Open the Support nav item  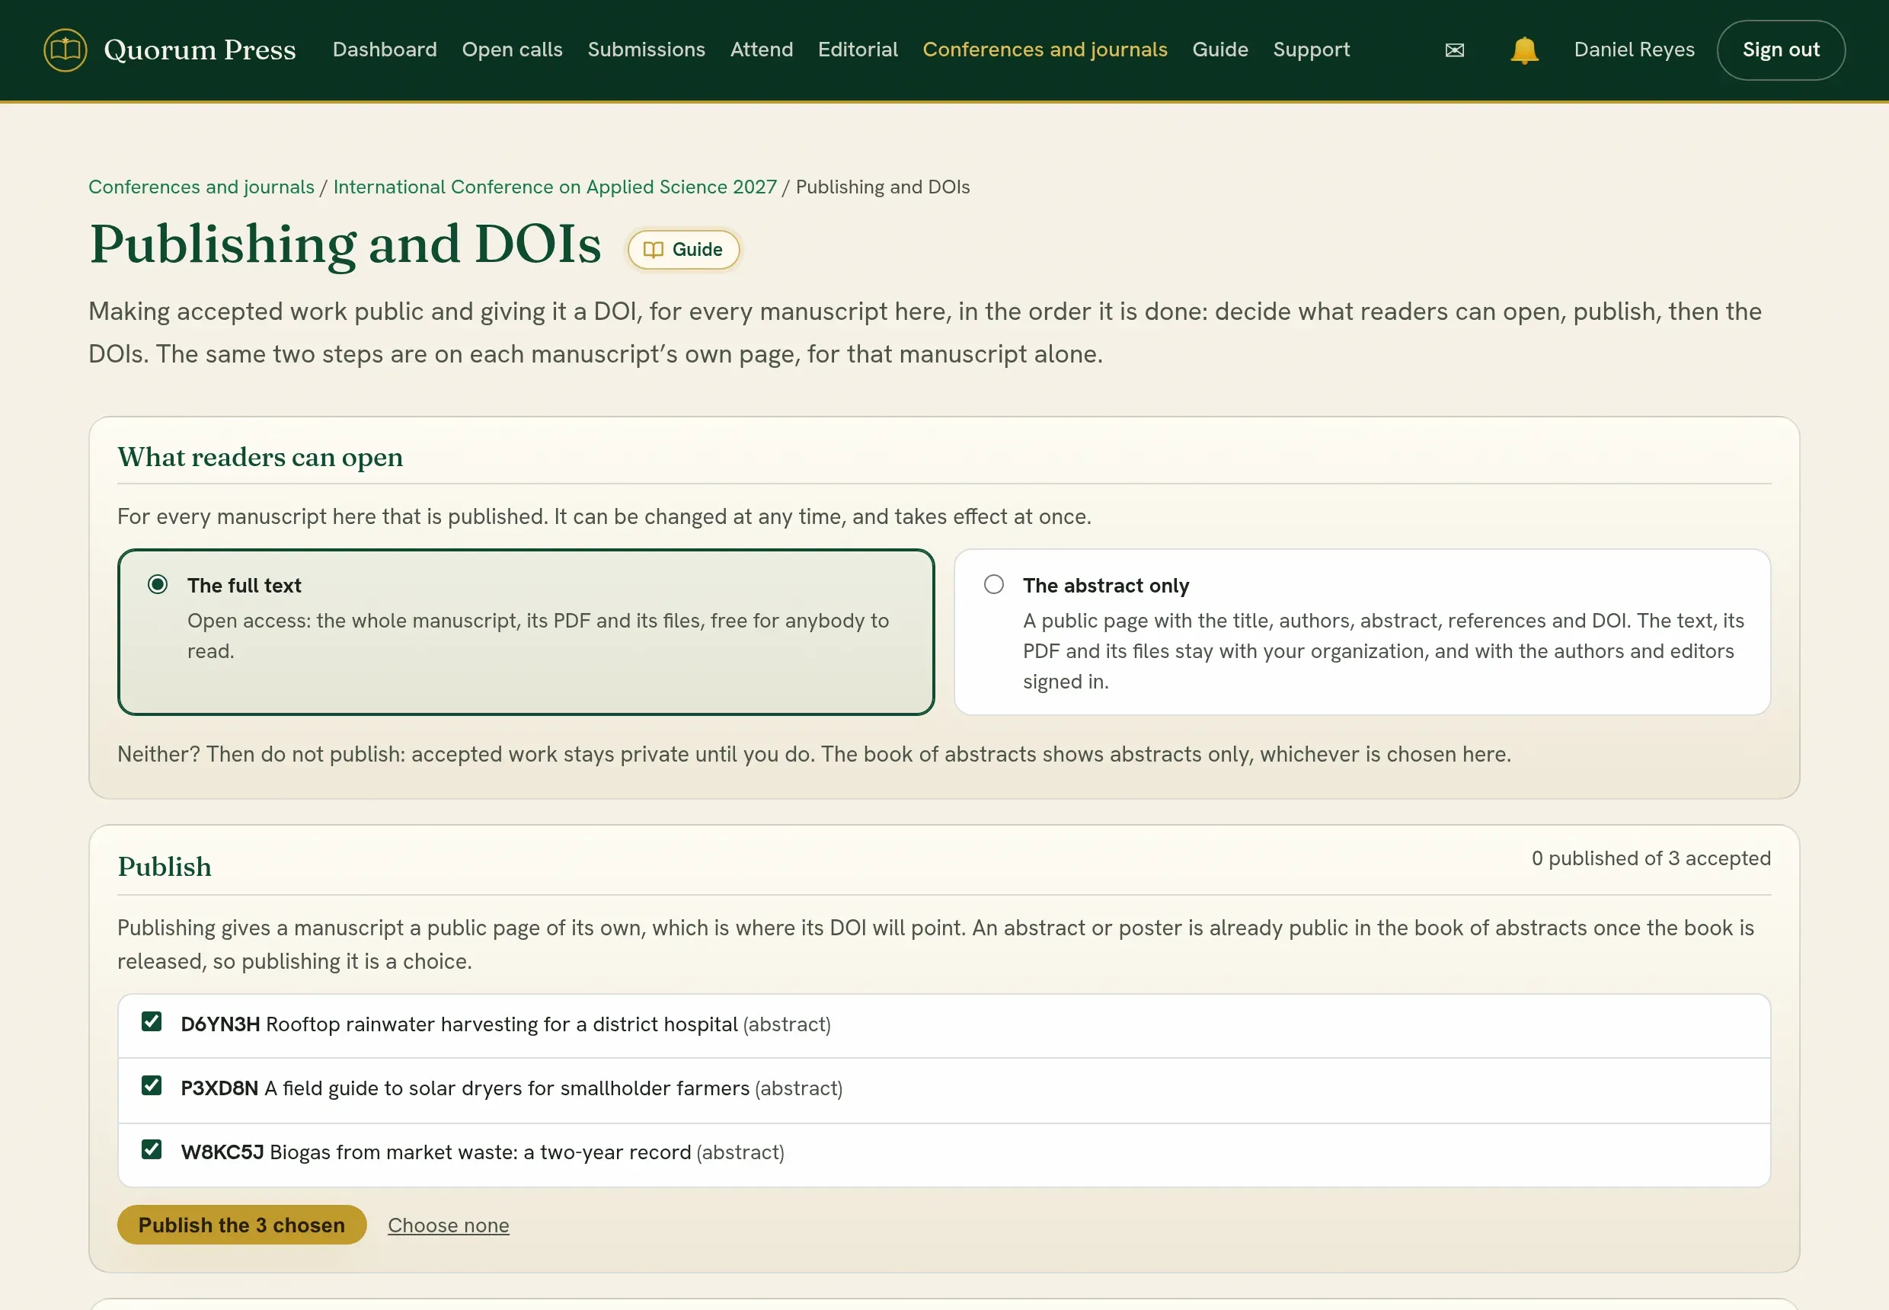(x=1311, y=50)
